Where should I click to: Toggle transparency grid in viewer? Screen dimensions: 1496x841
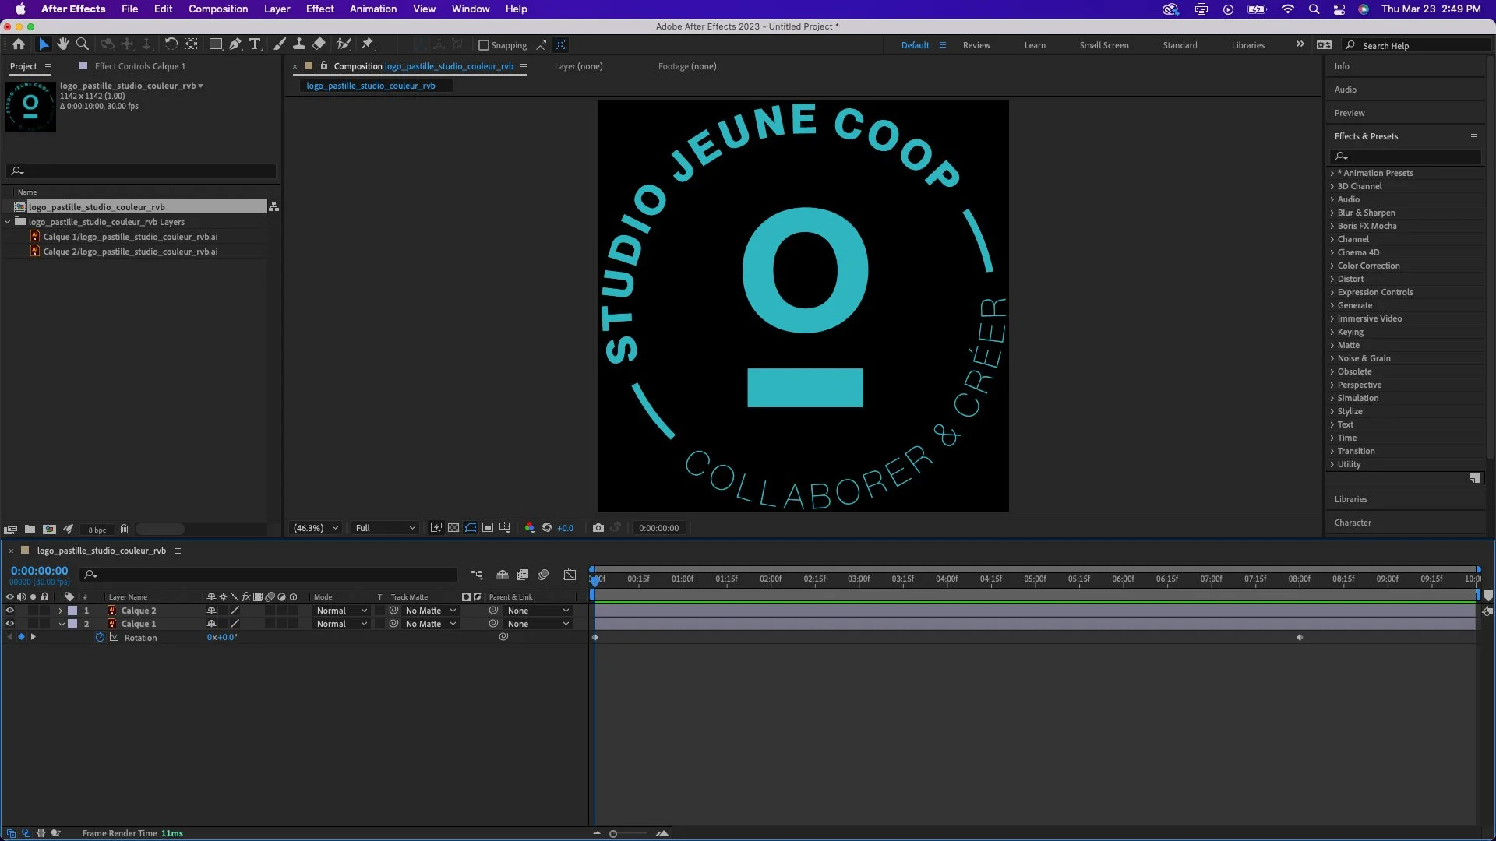point(453,528)
